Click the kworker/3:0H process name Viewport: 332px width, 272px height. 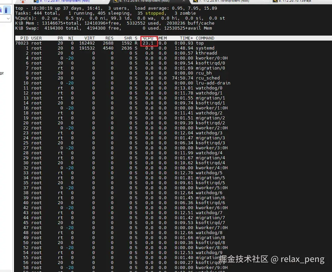212,148
